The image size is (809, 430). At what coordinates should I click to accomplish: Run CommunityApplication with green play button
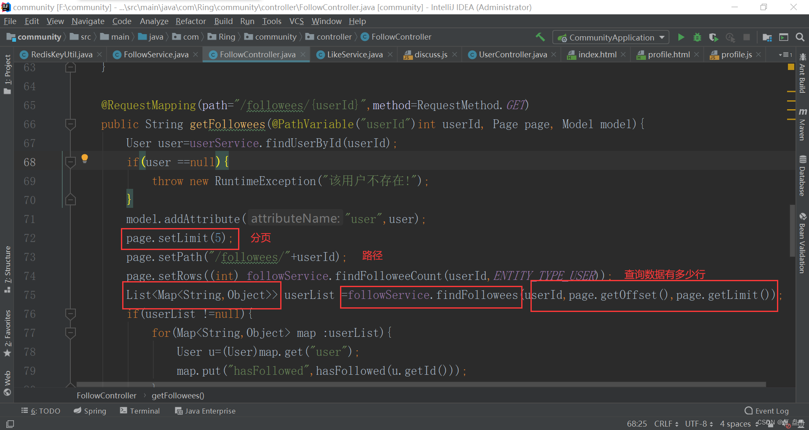[681, 37]
